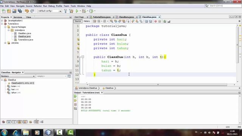This screenshot has width=242, height=136.
Task: Select TutorialJava.java in project tree
Action: click(x=25, y=40)
